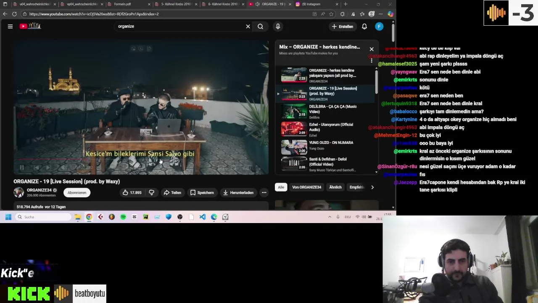Open more actions under the video
538x303 pixels.
pyautogui.click(x=264, y=193)
